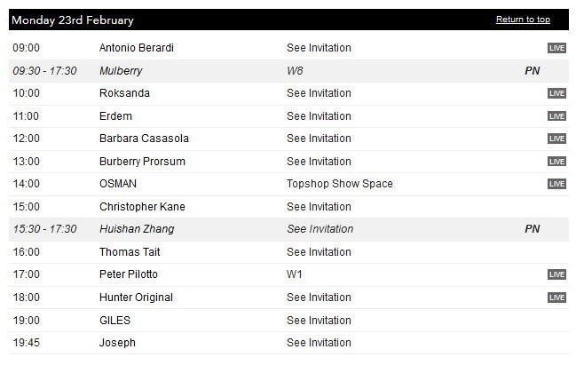Select the Thomas Tait entry
This screenshot has height=373, width=584.
130,252
